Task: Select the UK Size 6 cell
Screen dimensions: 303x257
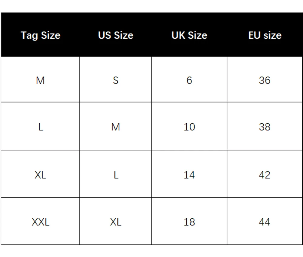Action: point(189,80)
